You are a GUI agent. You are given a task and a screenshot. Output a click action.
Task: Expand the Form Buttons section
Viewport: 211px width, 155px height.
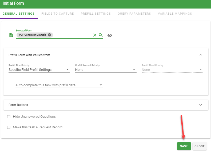pos(201,105)
